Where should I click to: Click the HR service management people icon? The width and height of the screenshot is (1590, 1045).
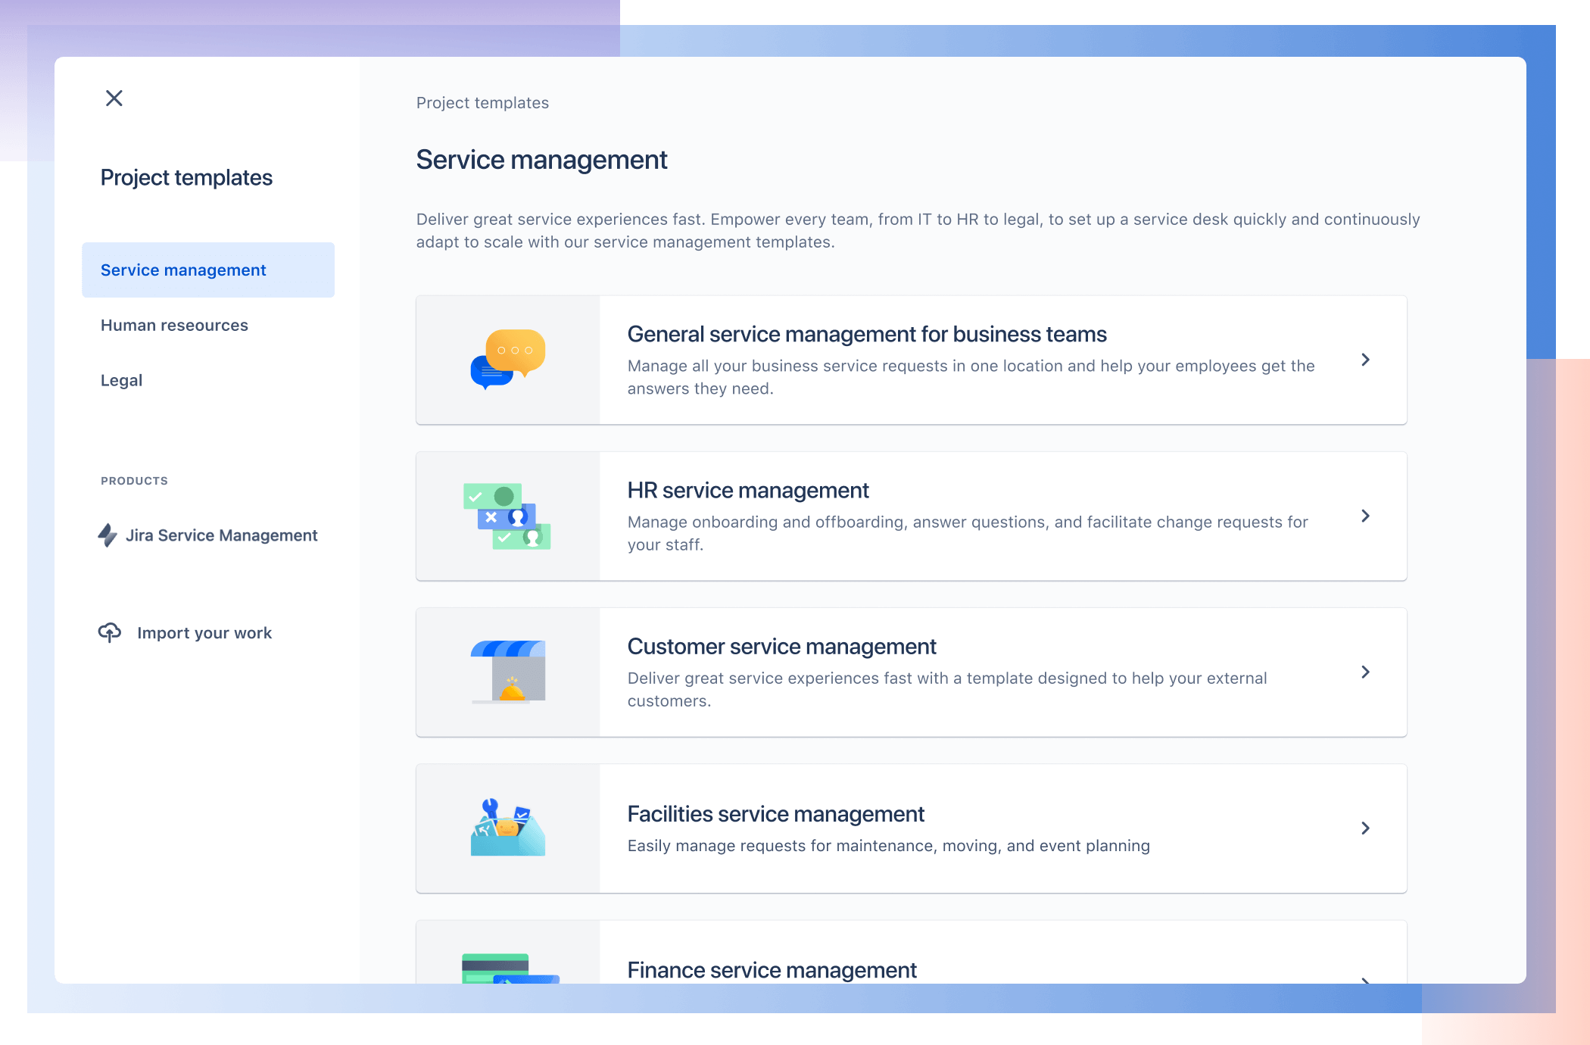coord(508,516)
